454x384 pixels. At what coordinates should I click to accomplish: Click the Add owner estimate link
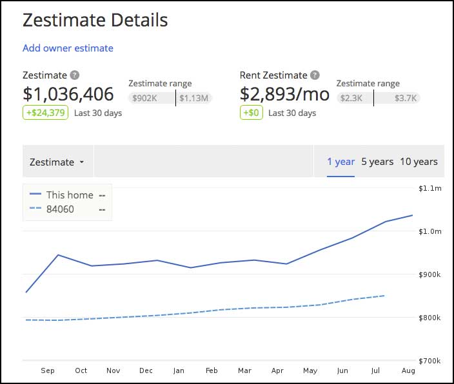tap(68, 48)
